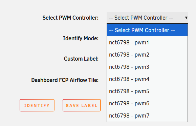The image size is (196, 126).
Task: Choose the highlighted '-- Select PWM Controller --' option
Action: 147,30
